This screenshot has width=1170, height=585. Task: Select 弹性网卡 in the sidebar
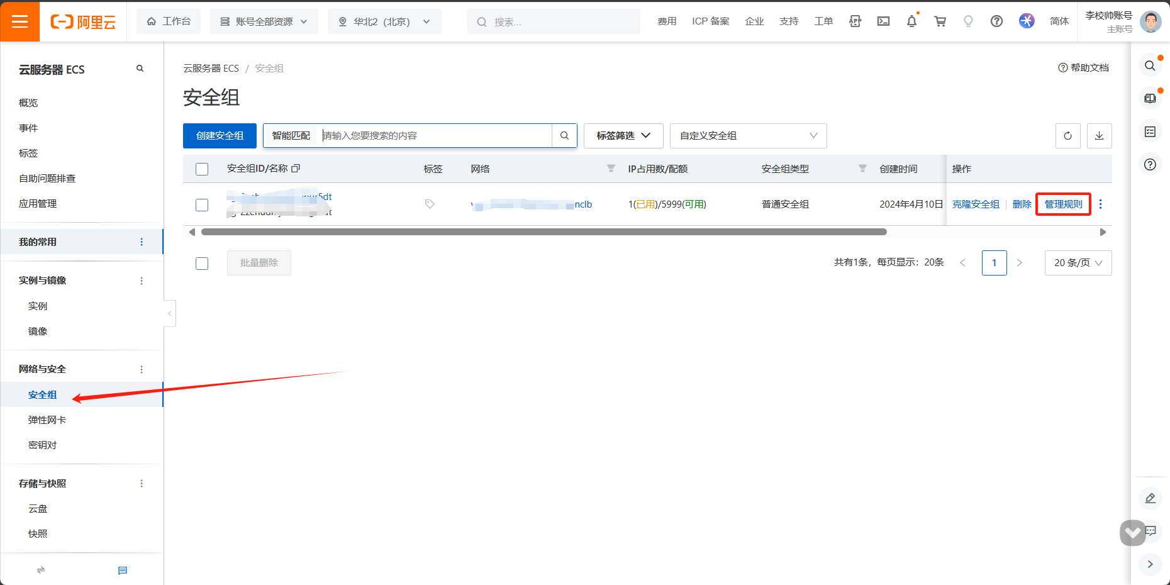pos(47,420)
